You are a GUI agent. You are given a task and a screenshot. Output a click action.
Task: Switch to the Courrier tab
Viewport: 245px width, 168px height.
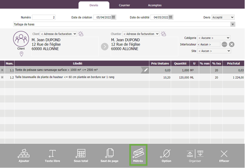pyautogui.click(x=124, y=5)
